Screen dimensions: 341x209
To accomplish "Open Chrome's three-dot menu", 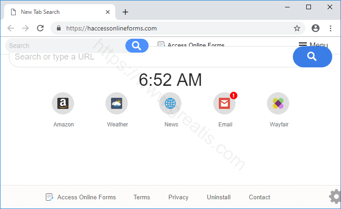I will pyautogui.click(x=330, y=28).
